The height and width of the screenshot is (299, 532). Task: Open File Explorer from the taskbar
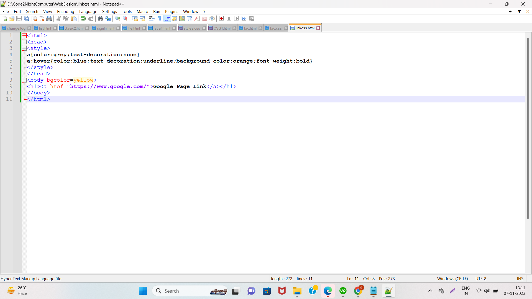297,291
